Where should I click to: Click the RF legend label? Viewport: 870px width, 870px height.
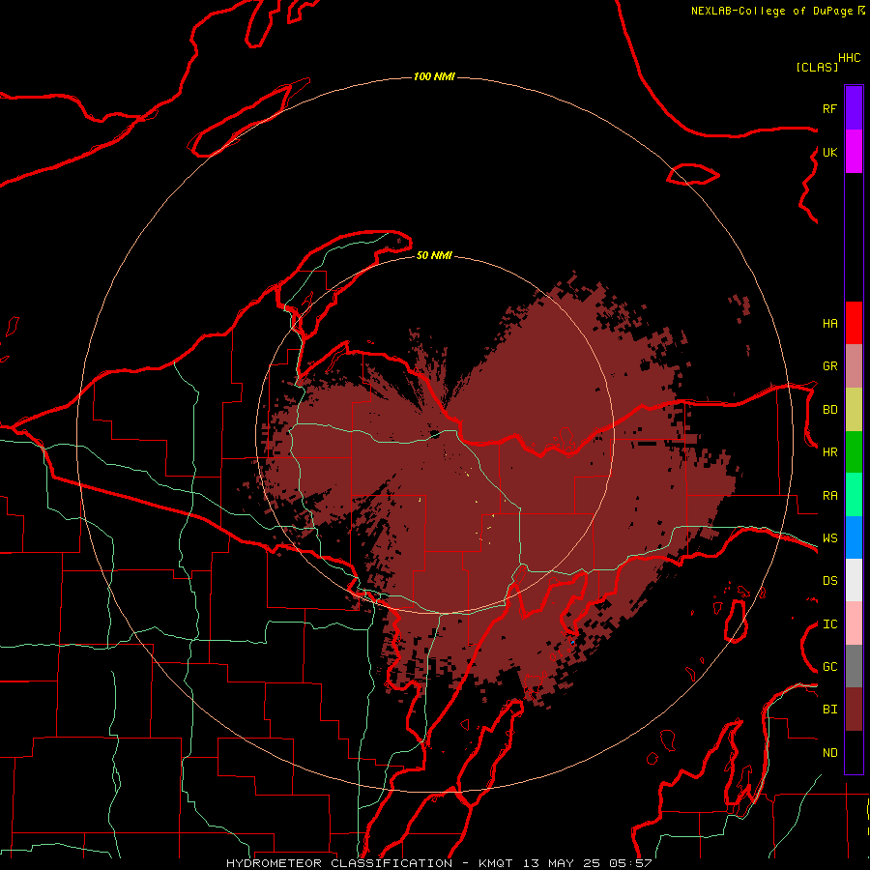click(829, 108)
